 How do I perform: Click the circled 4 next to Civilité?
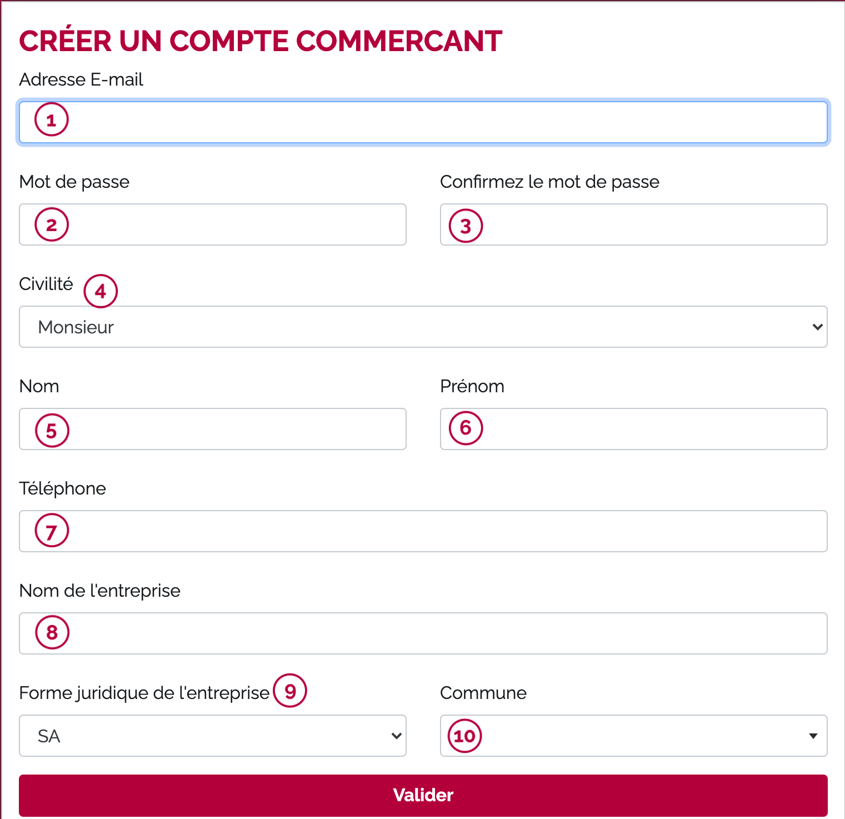(101, 291)
